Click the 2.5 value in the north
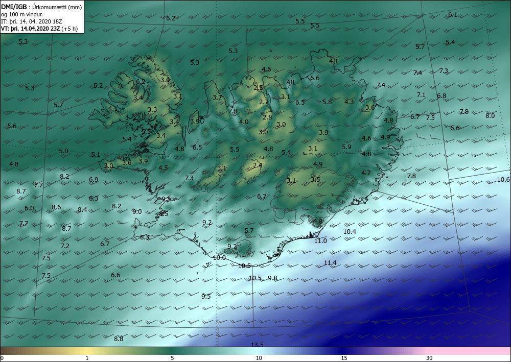Screen dimensions: 511x362 pos(258,88)
